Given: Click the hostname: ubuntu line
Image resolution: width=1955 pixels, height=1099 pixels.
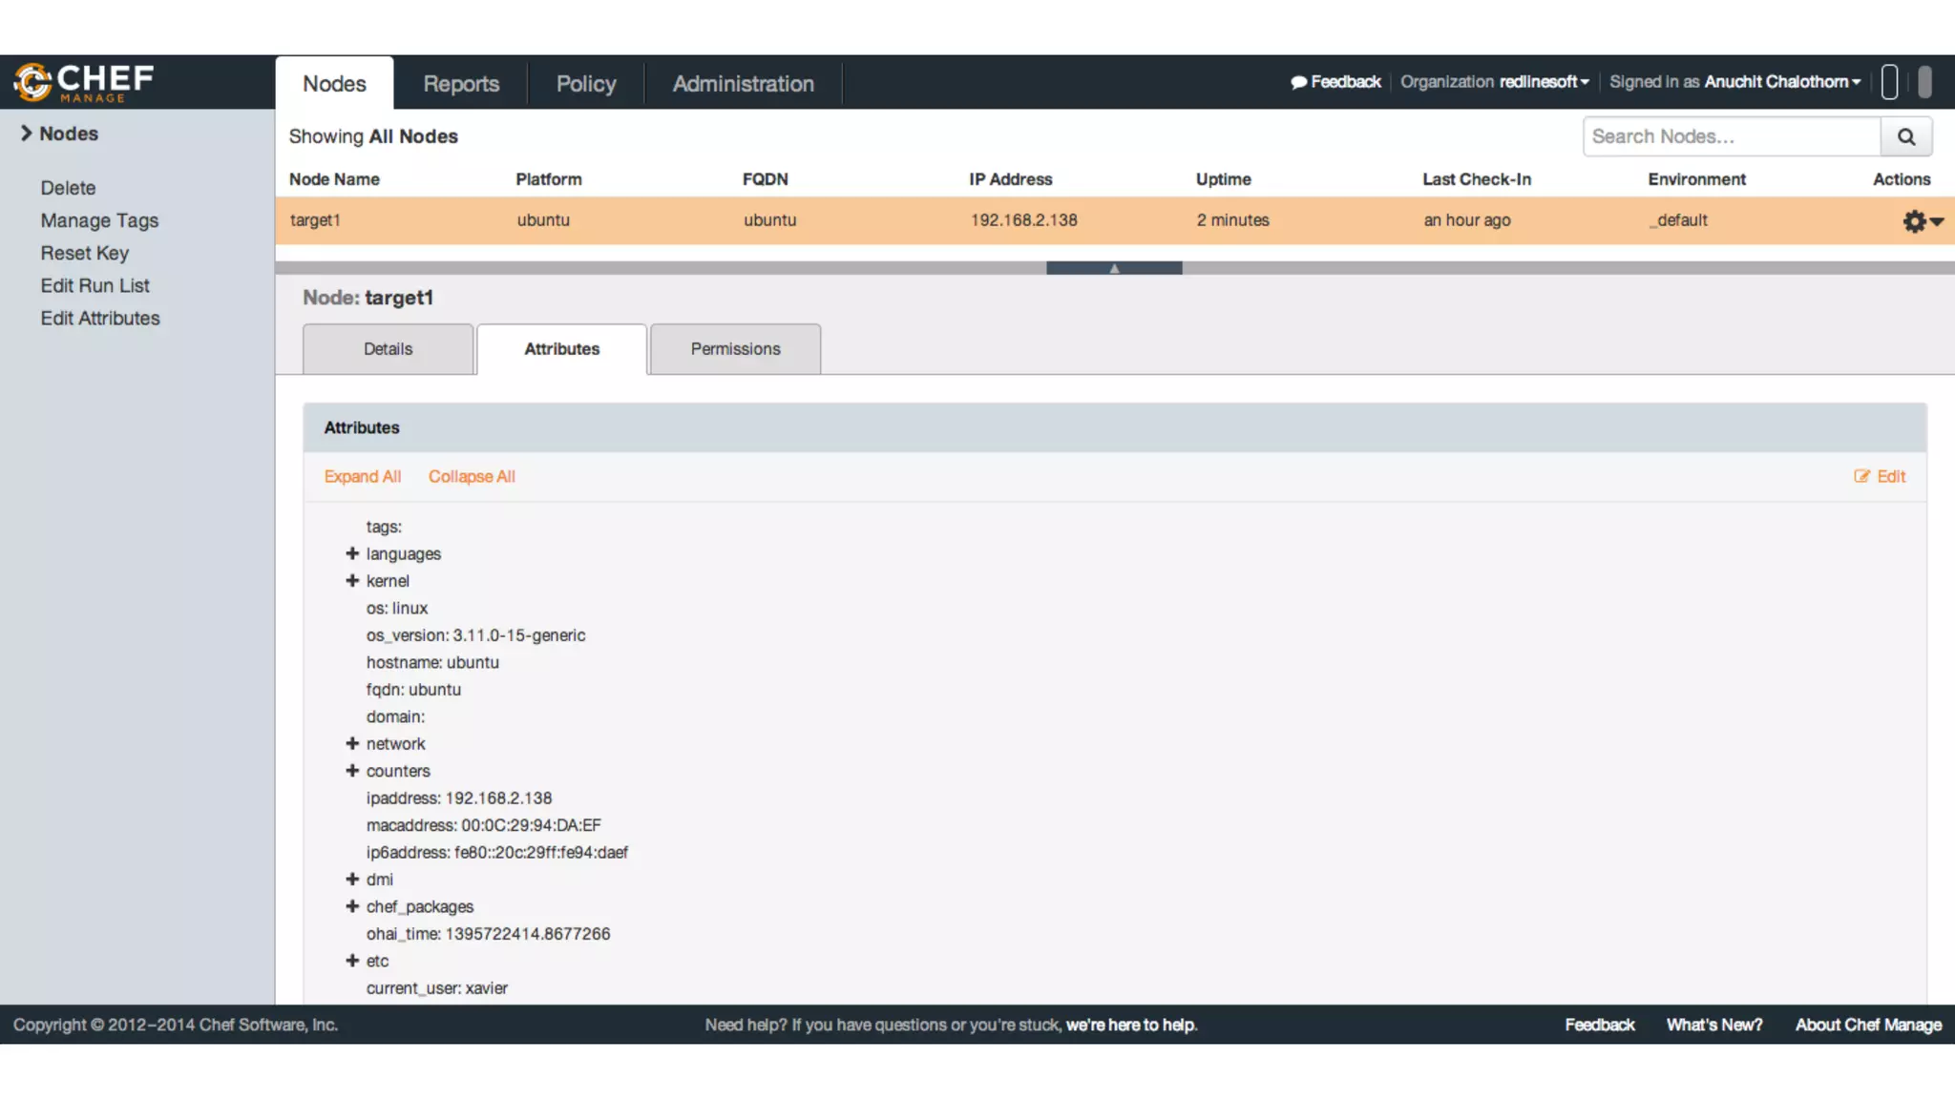Looking at the screenshot, I should (x=432, y=662).
